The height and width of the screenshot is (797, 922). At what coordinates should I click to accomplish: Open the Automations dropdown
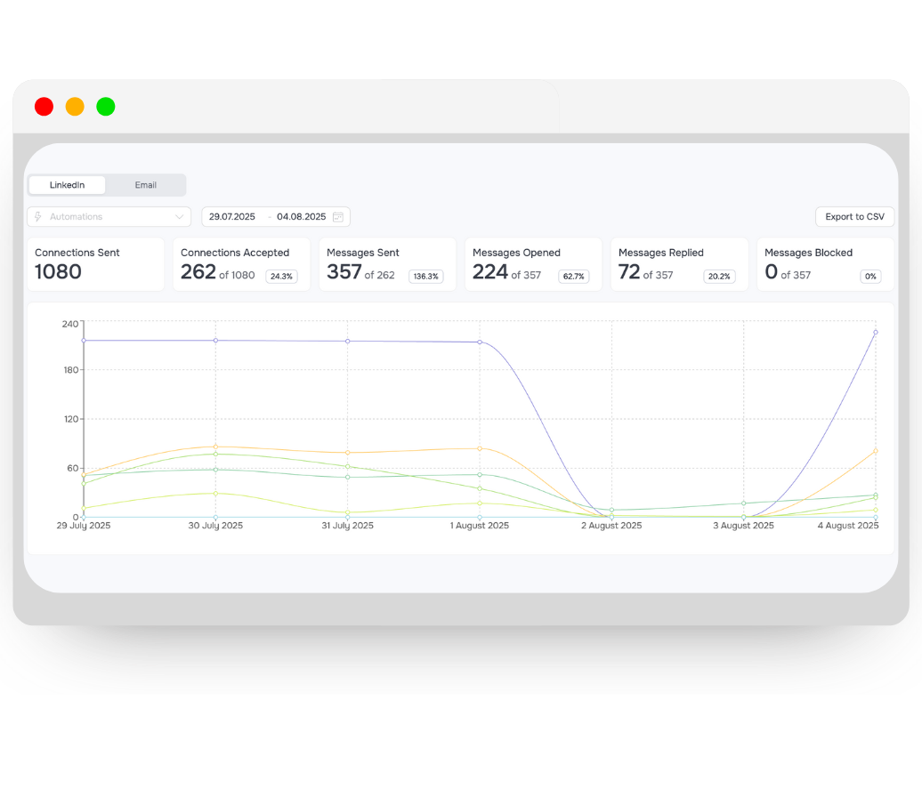click(109, 216)
